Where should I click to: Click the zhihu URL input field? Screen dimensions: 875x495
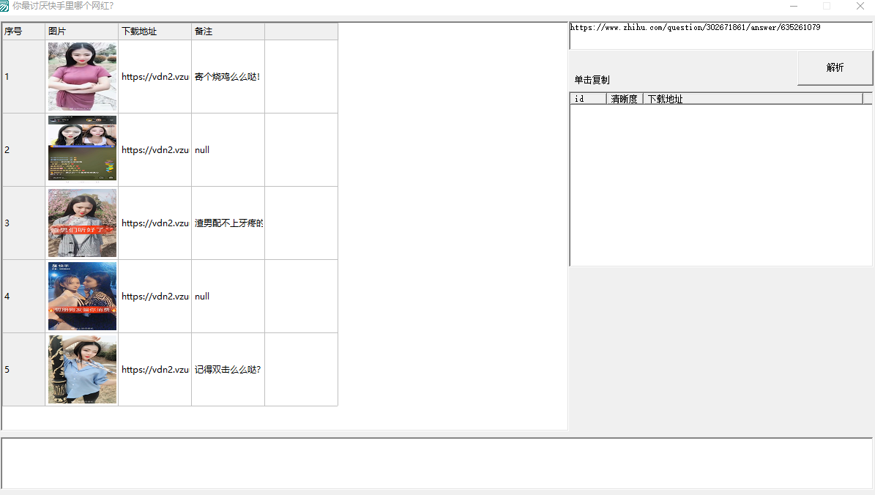[x=721, y=36]
